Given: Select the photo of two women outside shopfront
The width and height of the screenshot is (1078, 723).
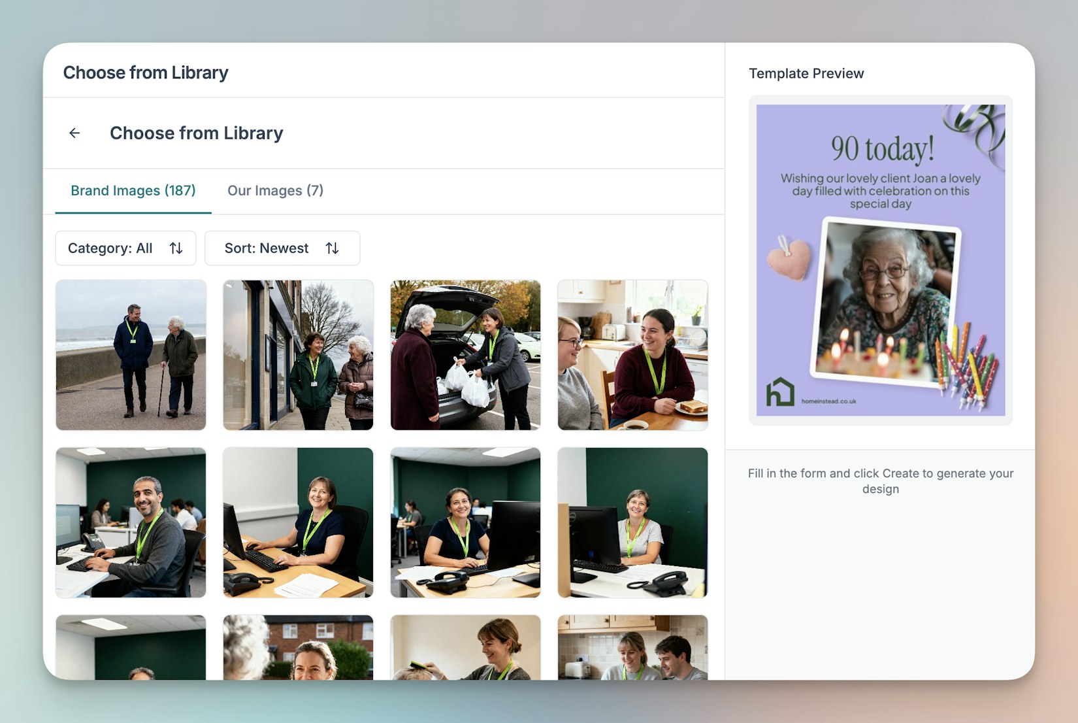Looking at the screenshot, I should [x=298, y=355].
